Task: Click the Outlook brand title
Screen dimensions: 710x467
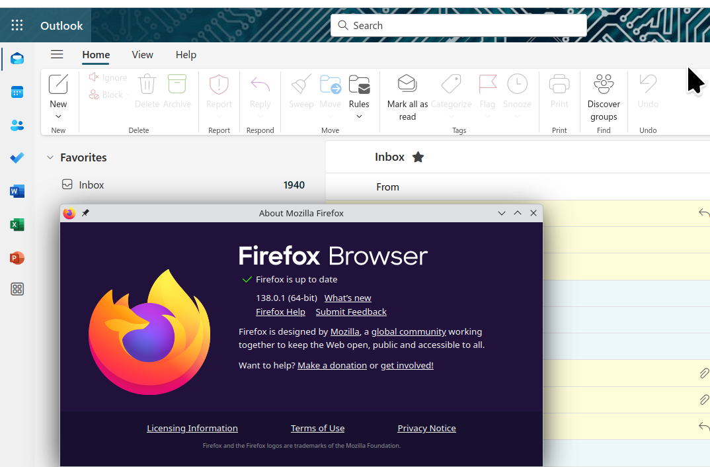Action: pos(61,26)
